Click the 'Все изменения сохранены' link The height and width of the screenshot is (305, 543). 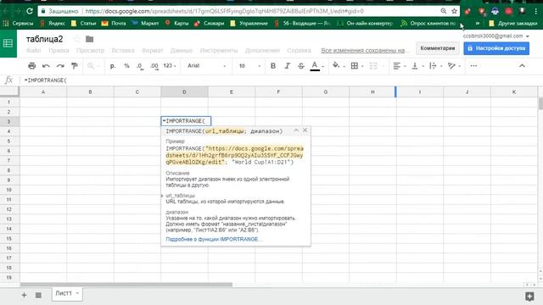click(362, 51)
